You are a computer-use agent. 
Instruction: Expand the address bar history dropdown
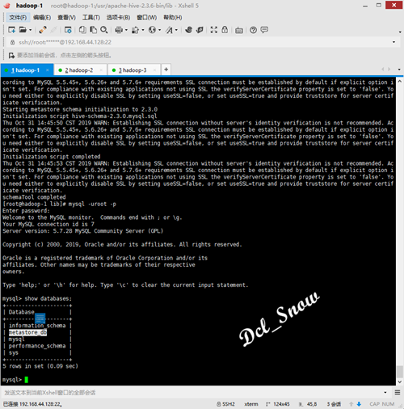point(393,42)
